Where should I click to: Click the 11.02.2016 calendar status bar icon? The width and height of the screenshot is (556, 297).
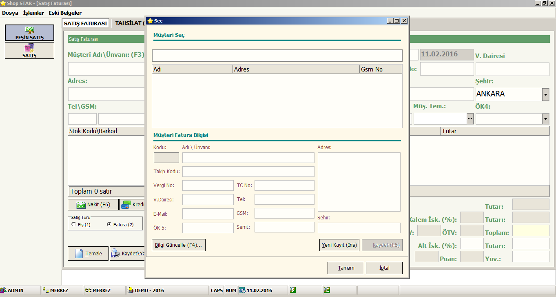pyautogui.click(x=242, y=290)
